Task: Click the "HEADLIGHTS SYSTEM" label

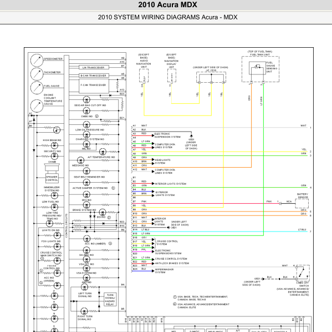Action: tap(162, 162)
